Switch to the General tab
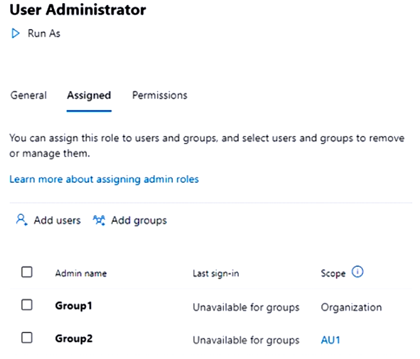 28,95
